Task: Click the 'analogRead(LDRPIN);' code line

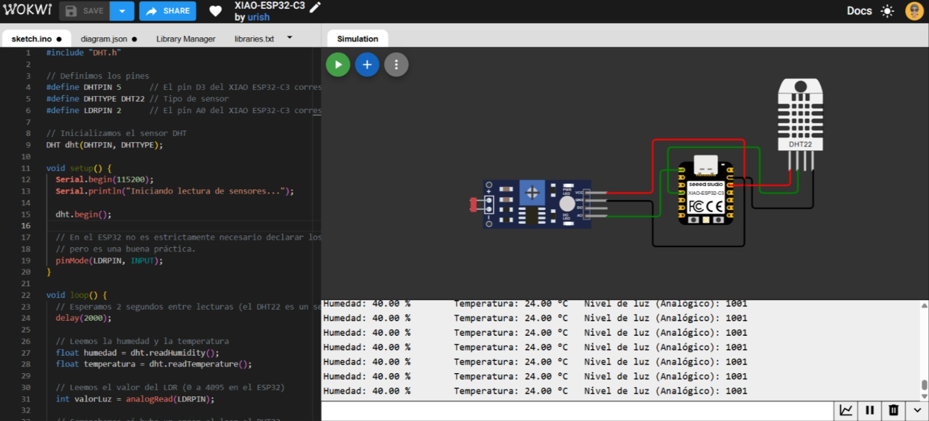Action: (135, 399)
